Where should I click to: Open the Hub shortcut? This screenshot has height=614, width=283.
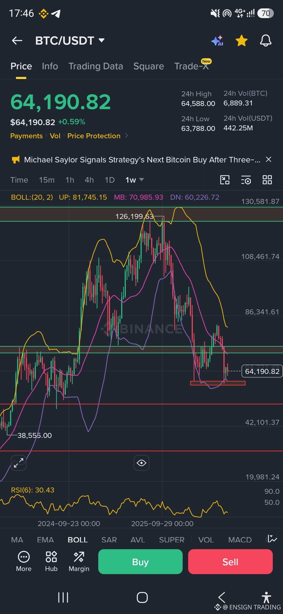(51, 562)
